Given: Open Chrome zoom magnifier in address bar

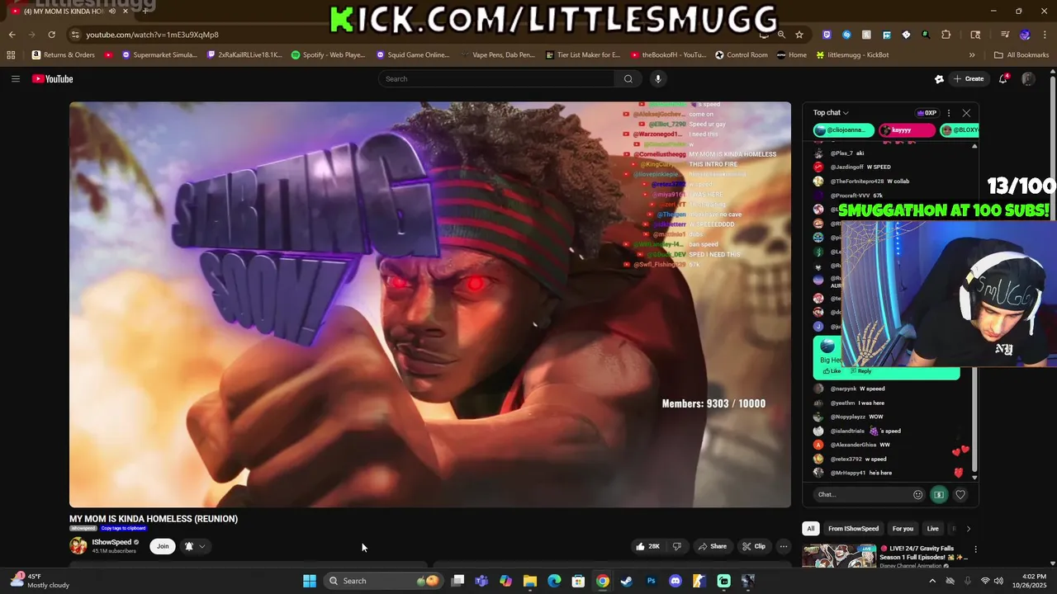Looking at the screenshot, I should (781, 35).
